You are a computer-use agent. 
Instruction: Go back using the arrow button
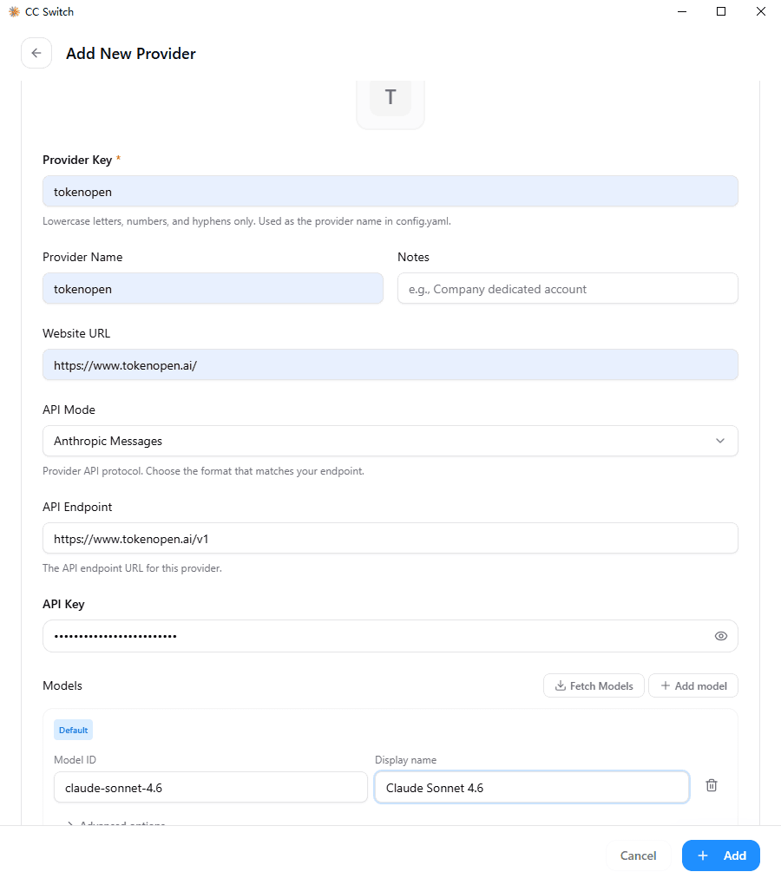36,53
